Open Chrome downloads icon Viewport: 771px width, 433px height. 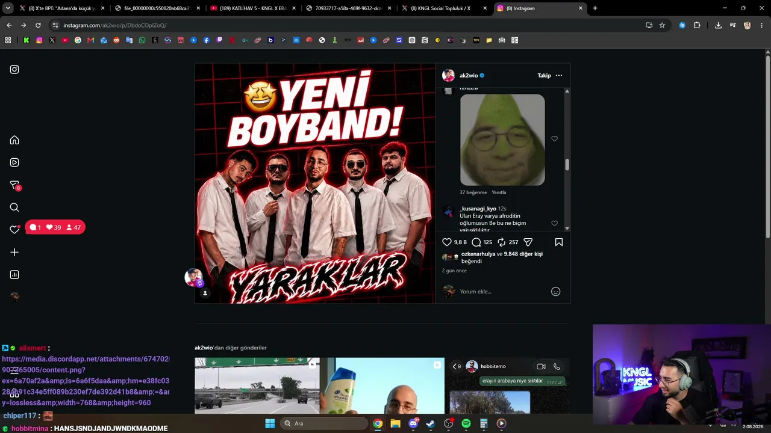click(x=718, y=25)
